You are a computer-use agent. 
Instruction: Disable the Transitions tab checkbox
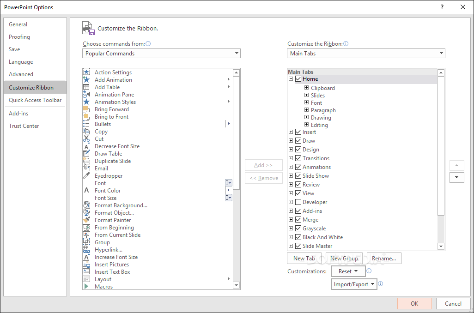pos(298,158)
